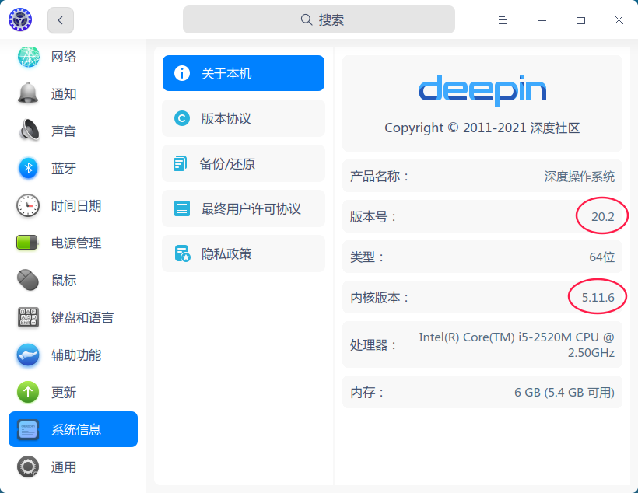Screen dimensions: 638x493
Task: Open 键盘和语言 in the sidebar
Action: 73,318
